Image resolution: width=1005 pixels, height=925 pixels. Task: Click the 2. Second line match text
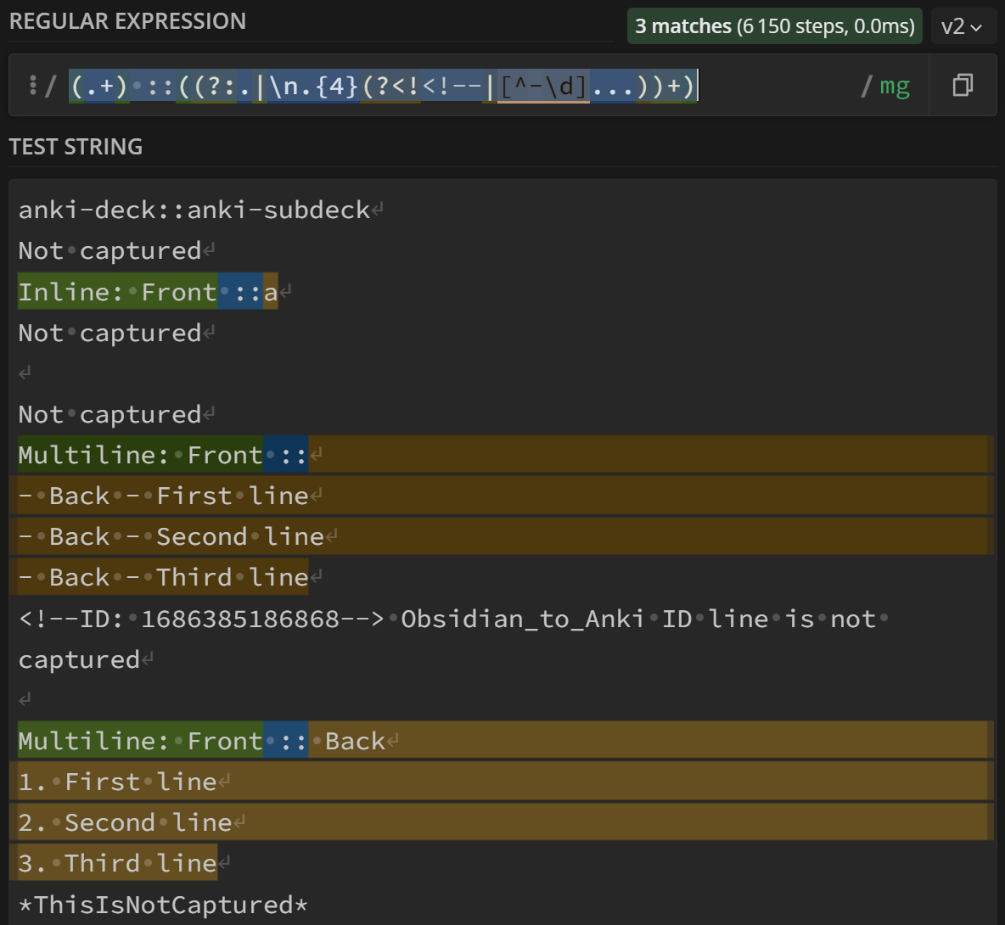(x=125, y=822)
